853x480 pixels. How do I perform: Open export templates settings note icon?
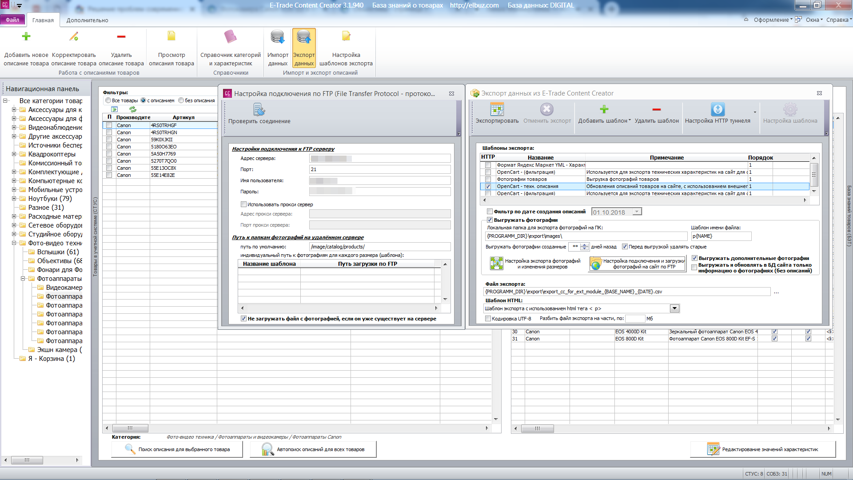tap(346, 36)
